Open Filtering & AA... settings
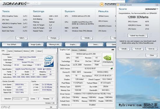This screenshot has width=160, height=109. click(54, 44)
